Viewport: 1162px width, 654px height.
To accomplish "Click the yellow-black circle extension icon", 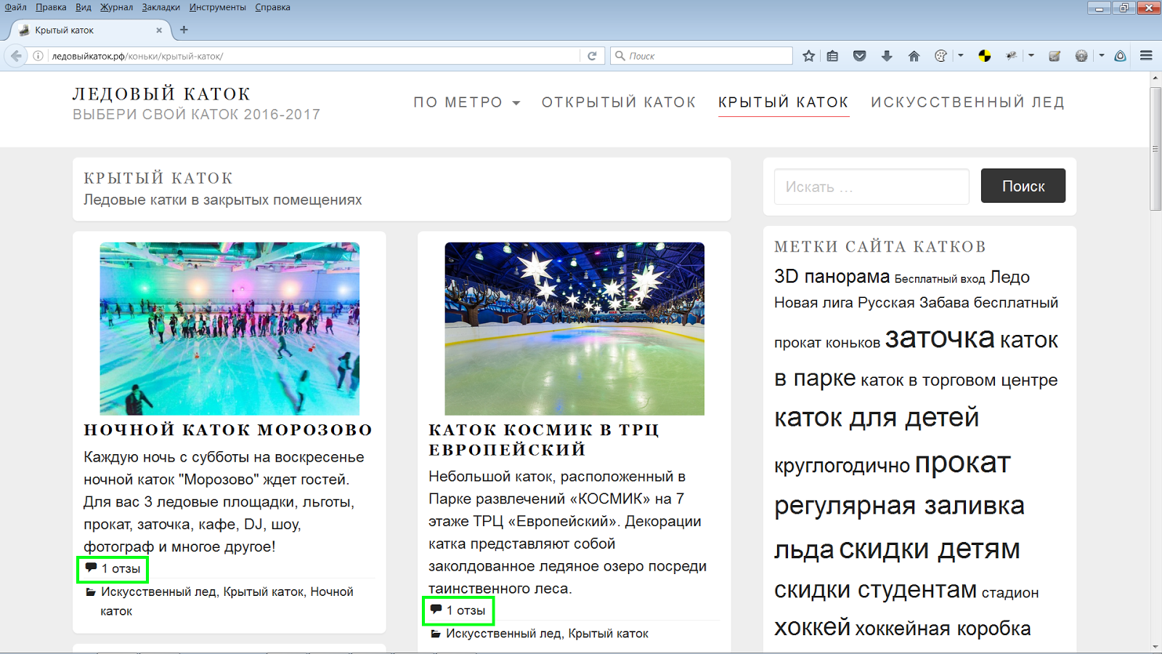I will [985, 56].
